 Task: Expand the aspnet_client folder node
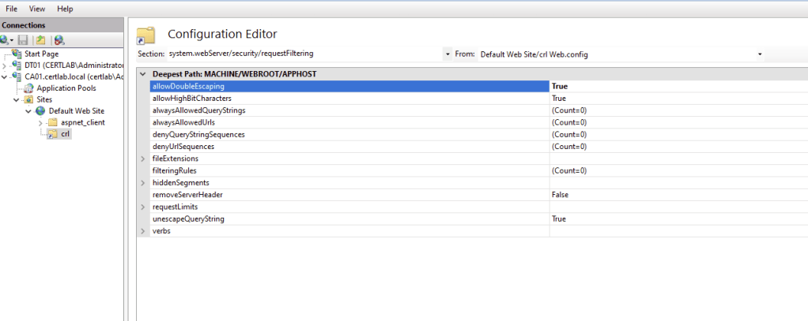40,123
